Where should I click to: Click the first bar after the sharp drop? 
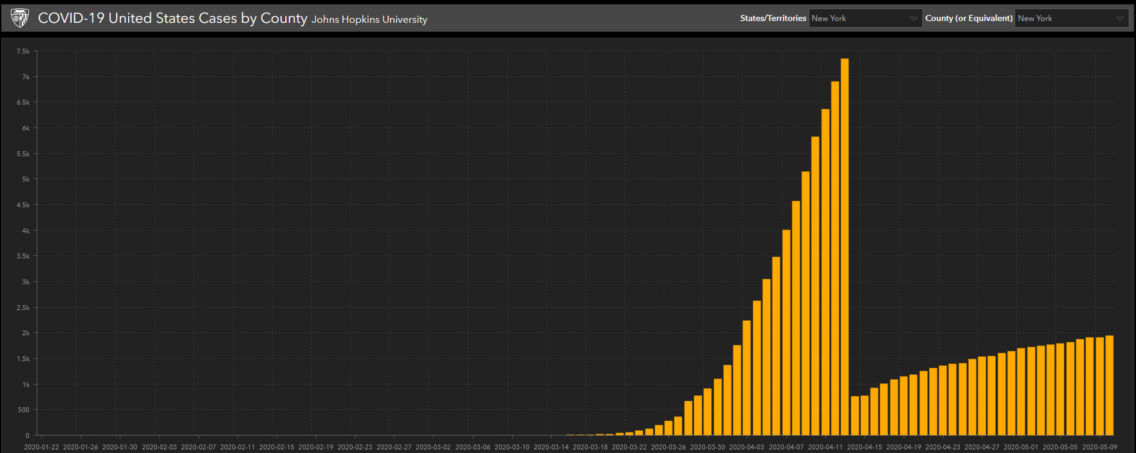[855, 415]
